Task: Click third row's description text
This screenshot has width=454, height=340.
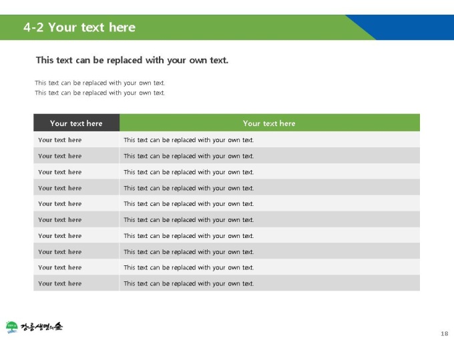Action: pos(189,172)
